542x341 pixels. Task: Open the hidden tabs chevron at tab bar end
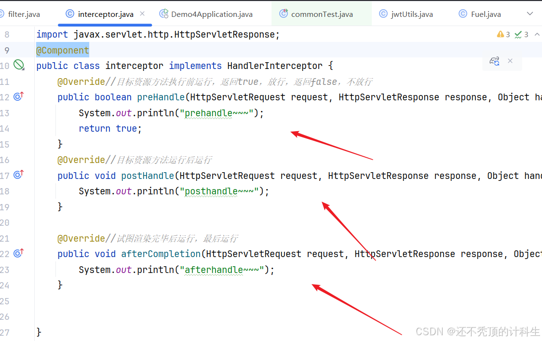[530, 14]
